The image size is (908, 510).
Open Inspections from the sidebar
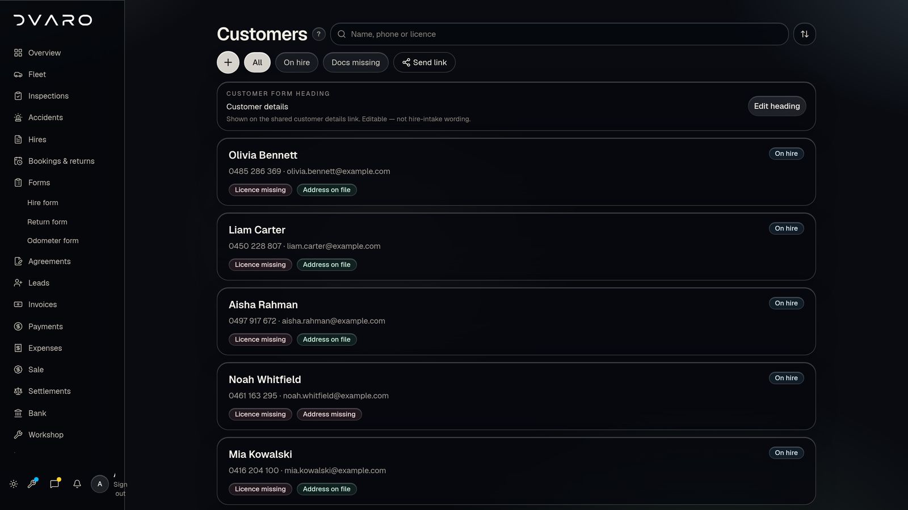(41, 96)
